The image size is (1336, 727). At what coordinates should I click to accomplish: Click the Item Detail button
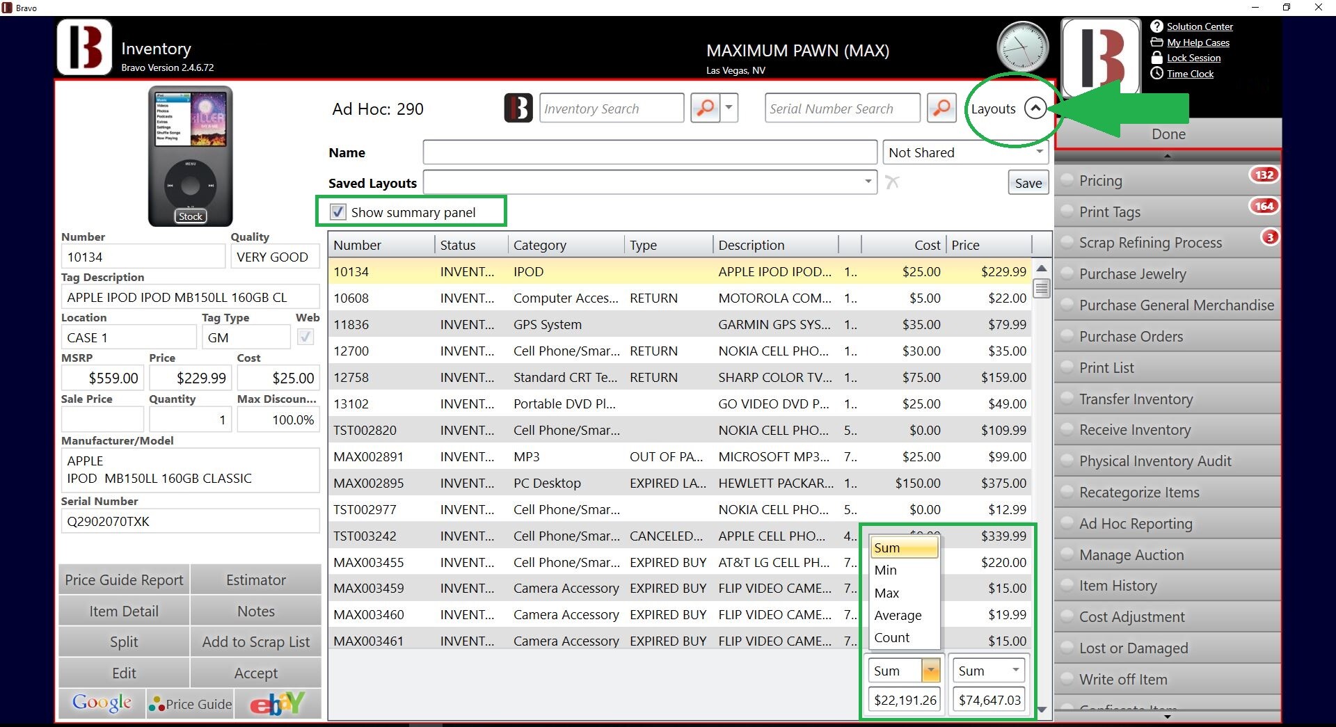click(x=124, y=611)
